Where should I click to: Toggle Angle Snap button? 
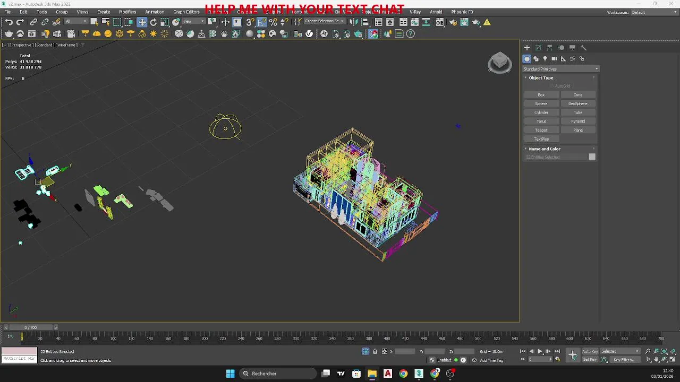[262, 22]
